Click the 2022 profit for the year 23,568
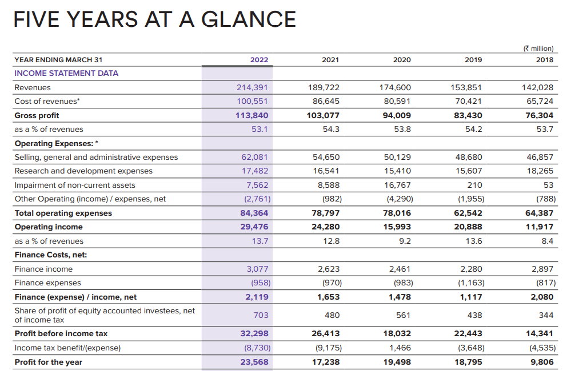This screenshot has width=567, height=371. (254, 362)
